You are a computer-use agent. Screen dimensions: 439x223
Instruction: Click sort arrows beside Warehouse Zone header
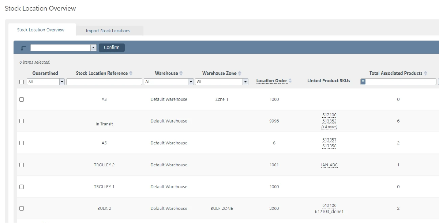click(240, 73)
